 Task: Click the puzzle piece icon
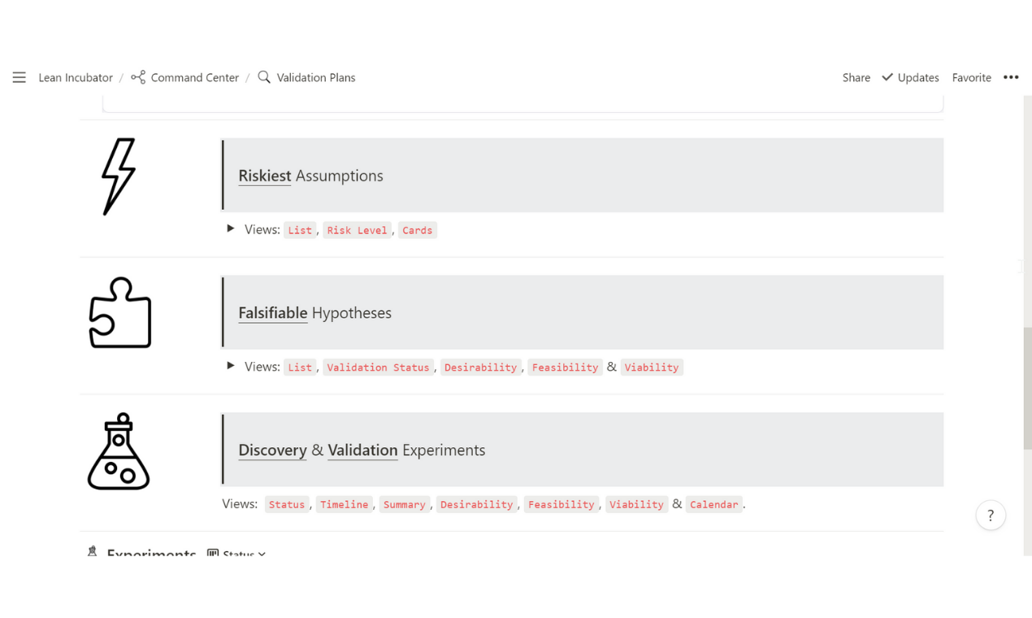120,313
